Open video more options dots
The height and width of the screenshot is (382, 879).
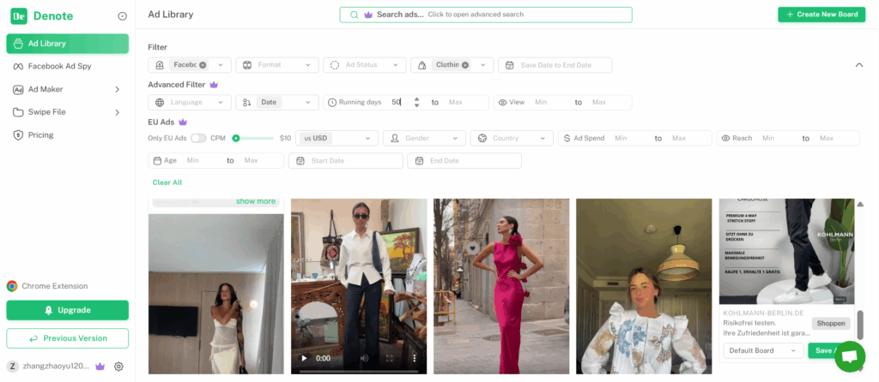click(415, 358)
